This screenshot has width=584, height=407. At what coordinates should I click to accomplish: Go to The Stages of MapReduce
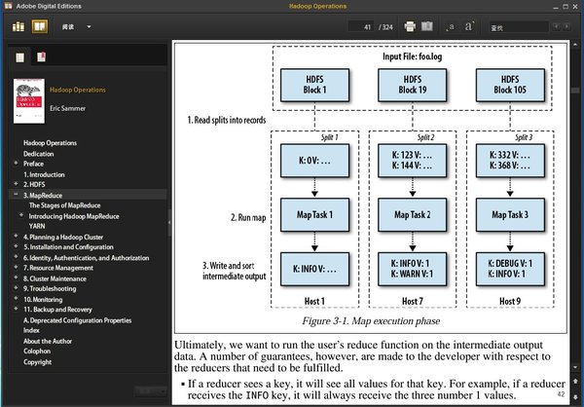tap(65, 205)
